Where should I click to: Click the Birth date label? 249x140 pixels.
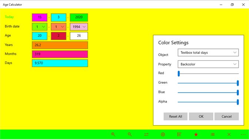(x=12, y=26)
